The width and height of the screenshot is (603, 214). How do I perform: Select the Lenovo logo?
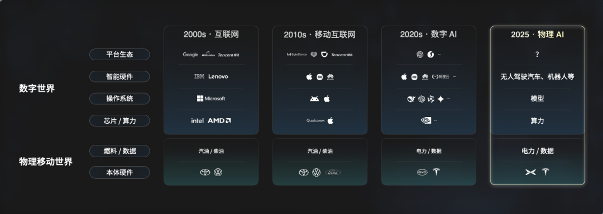pos(218,76)
